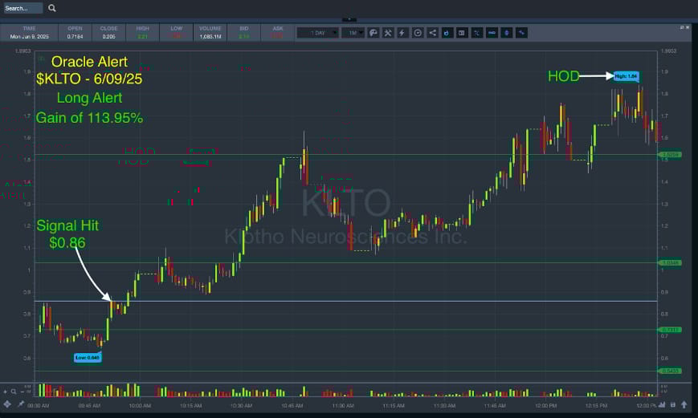Click the chart-type icon at bottom right
The width and height of the screenshot is (698, 418).
coord(662,404)
